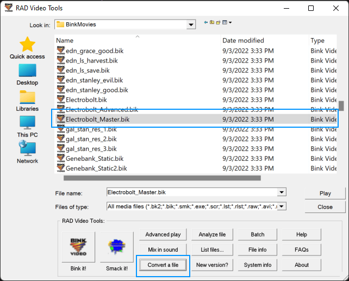Go back to the last folder visited
The width and height of the screenshot is (349, 281).
206,22
